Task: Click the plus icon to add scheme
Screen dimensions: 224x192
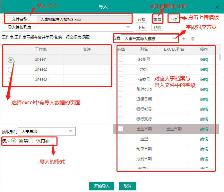Action: click(184, 39)
